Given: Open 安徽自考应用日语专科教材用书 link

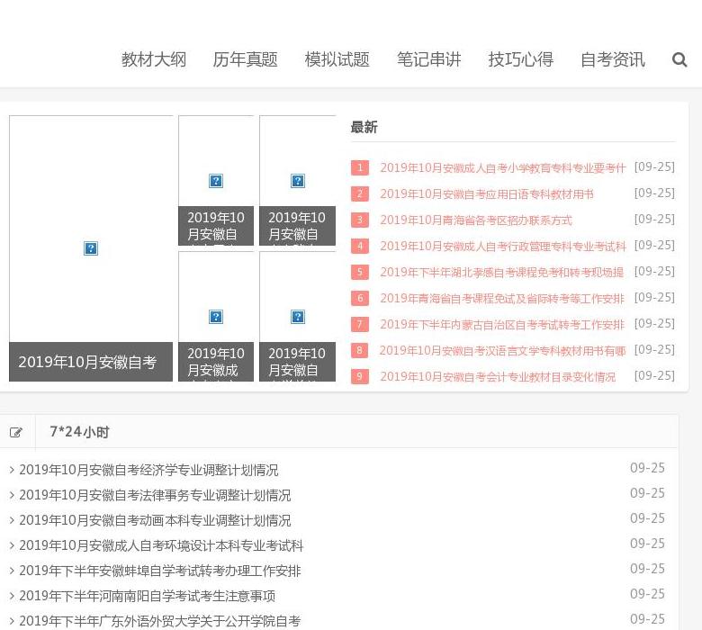Looking at the screenshot, I should (x=487, y=193).
